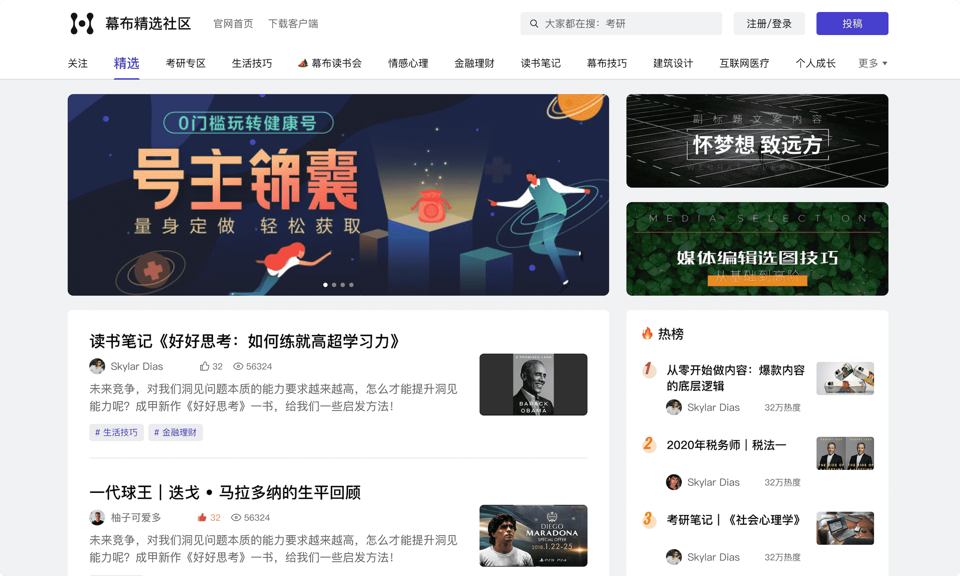The height and width of the screenshot is (576, 960).
Task: Expand the 更多 categories dropdown
Action: pos(873,63)
